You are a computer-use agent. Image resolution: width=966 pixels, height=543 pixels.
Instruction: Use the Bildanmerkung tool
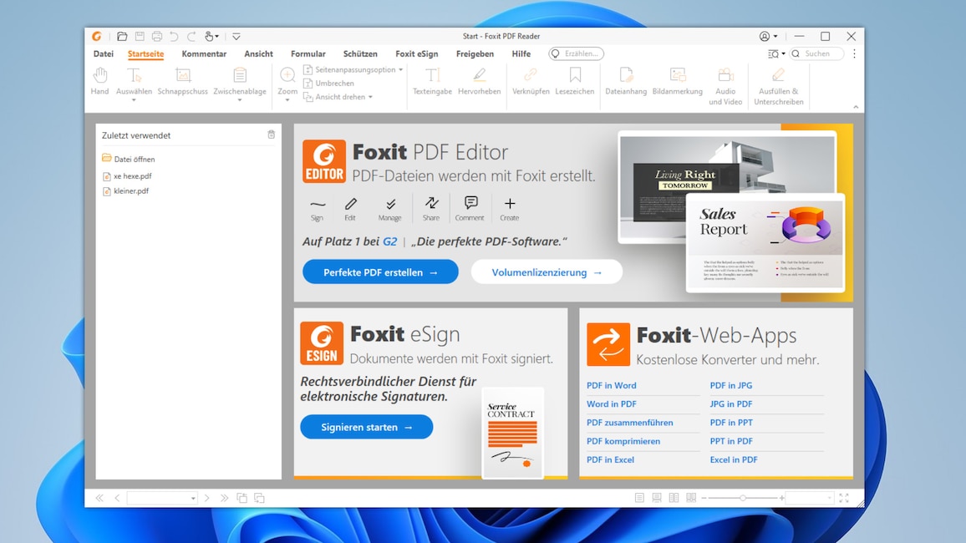678,84
